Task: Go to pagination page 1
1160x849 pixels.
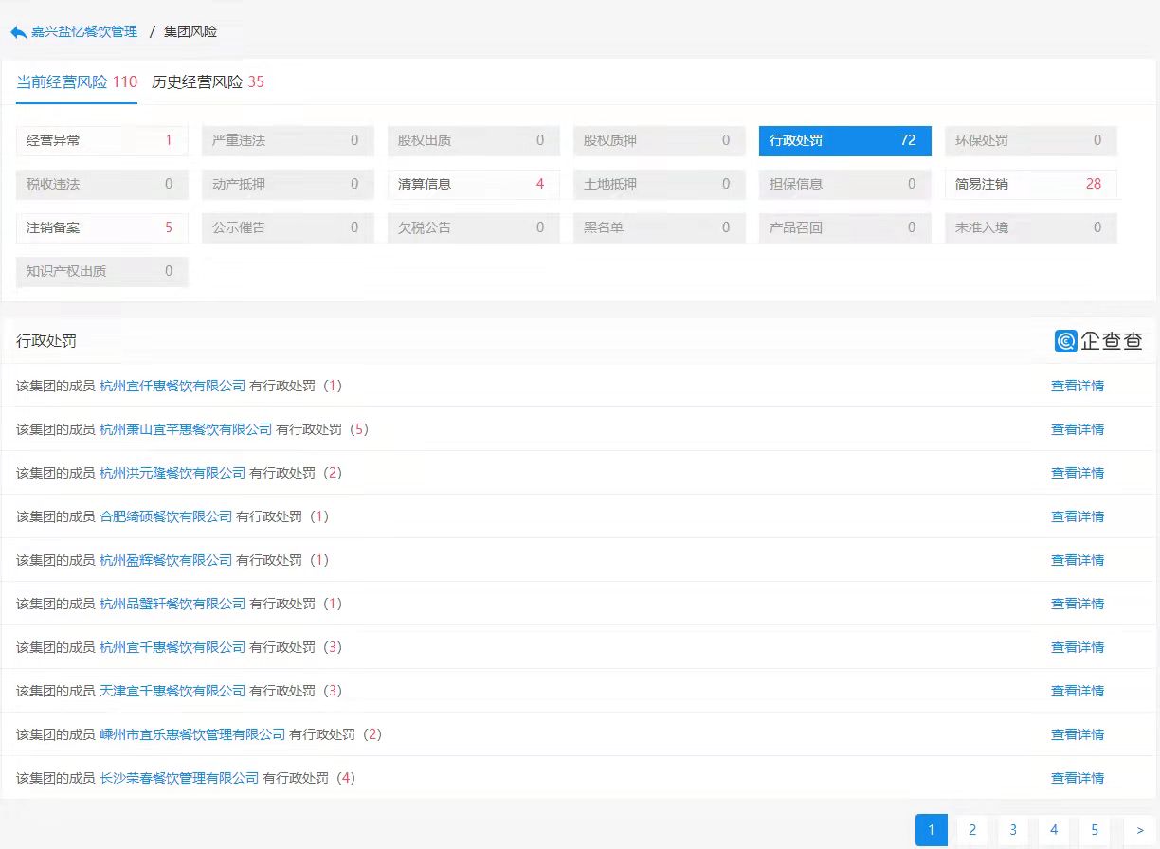Action: coord(932,830)
